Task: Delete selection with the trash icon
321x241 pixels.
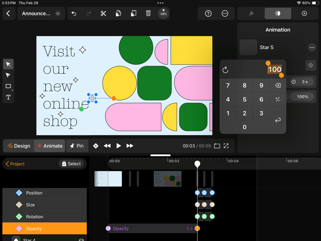Action: point(148,13)
